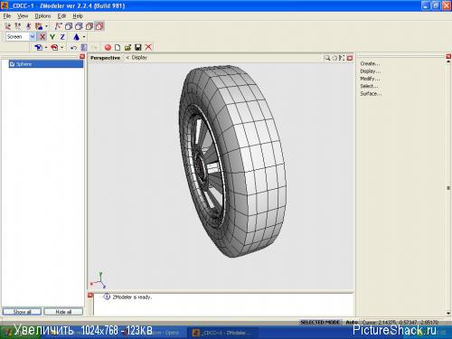Open the View menu
The height and width of the screenshot is (339, 452).
(x=23, y=16)
